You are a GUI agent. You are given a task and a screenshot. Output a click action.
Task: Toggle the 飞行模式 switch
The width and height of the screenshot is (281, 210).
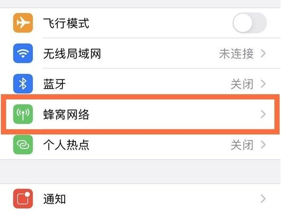coord(250,23)
